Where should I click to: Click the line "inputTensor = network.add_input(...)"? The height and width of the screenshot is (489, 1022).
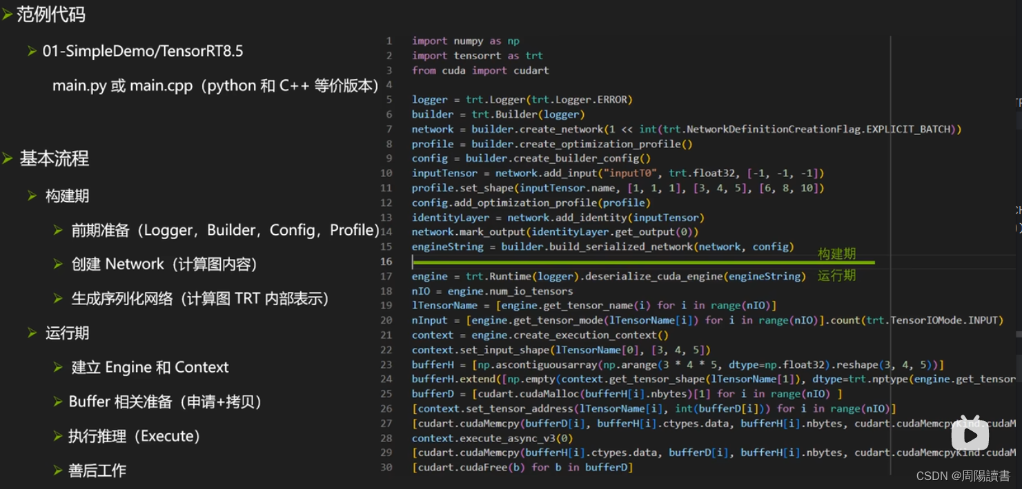tap(618, 173)
